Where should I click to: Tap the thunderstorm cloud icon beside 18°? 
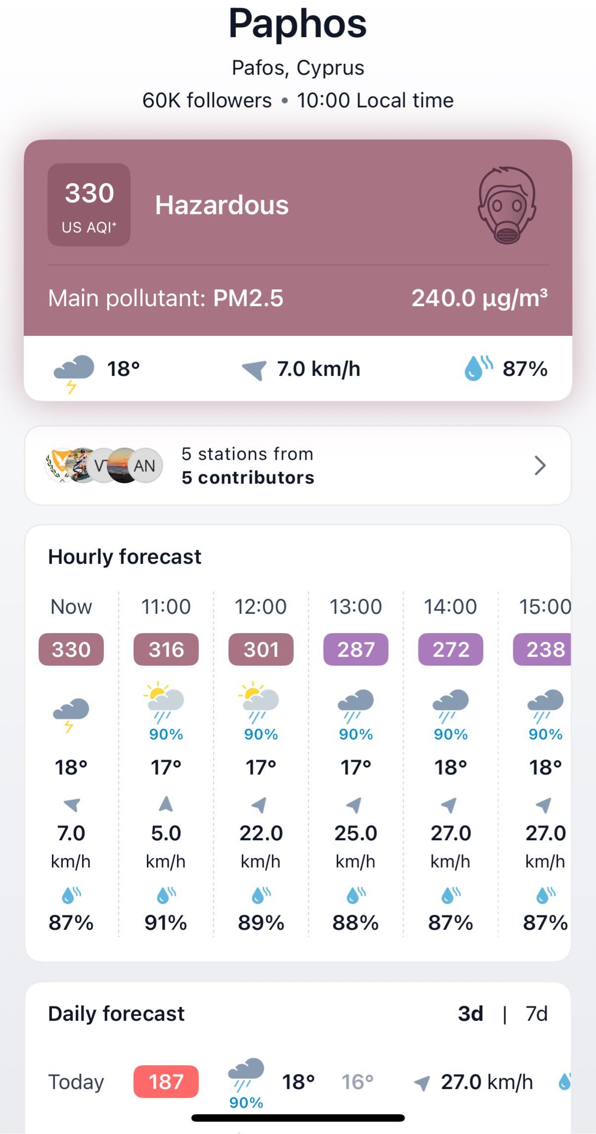(74, 372)
